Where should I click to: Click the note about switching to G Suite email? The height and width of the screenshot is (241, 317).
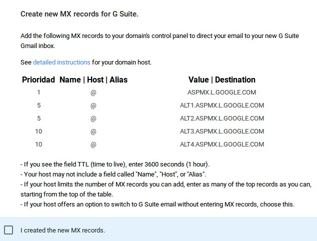click(x=157, y=204)
